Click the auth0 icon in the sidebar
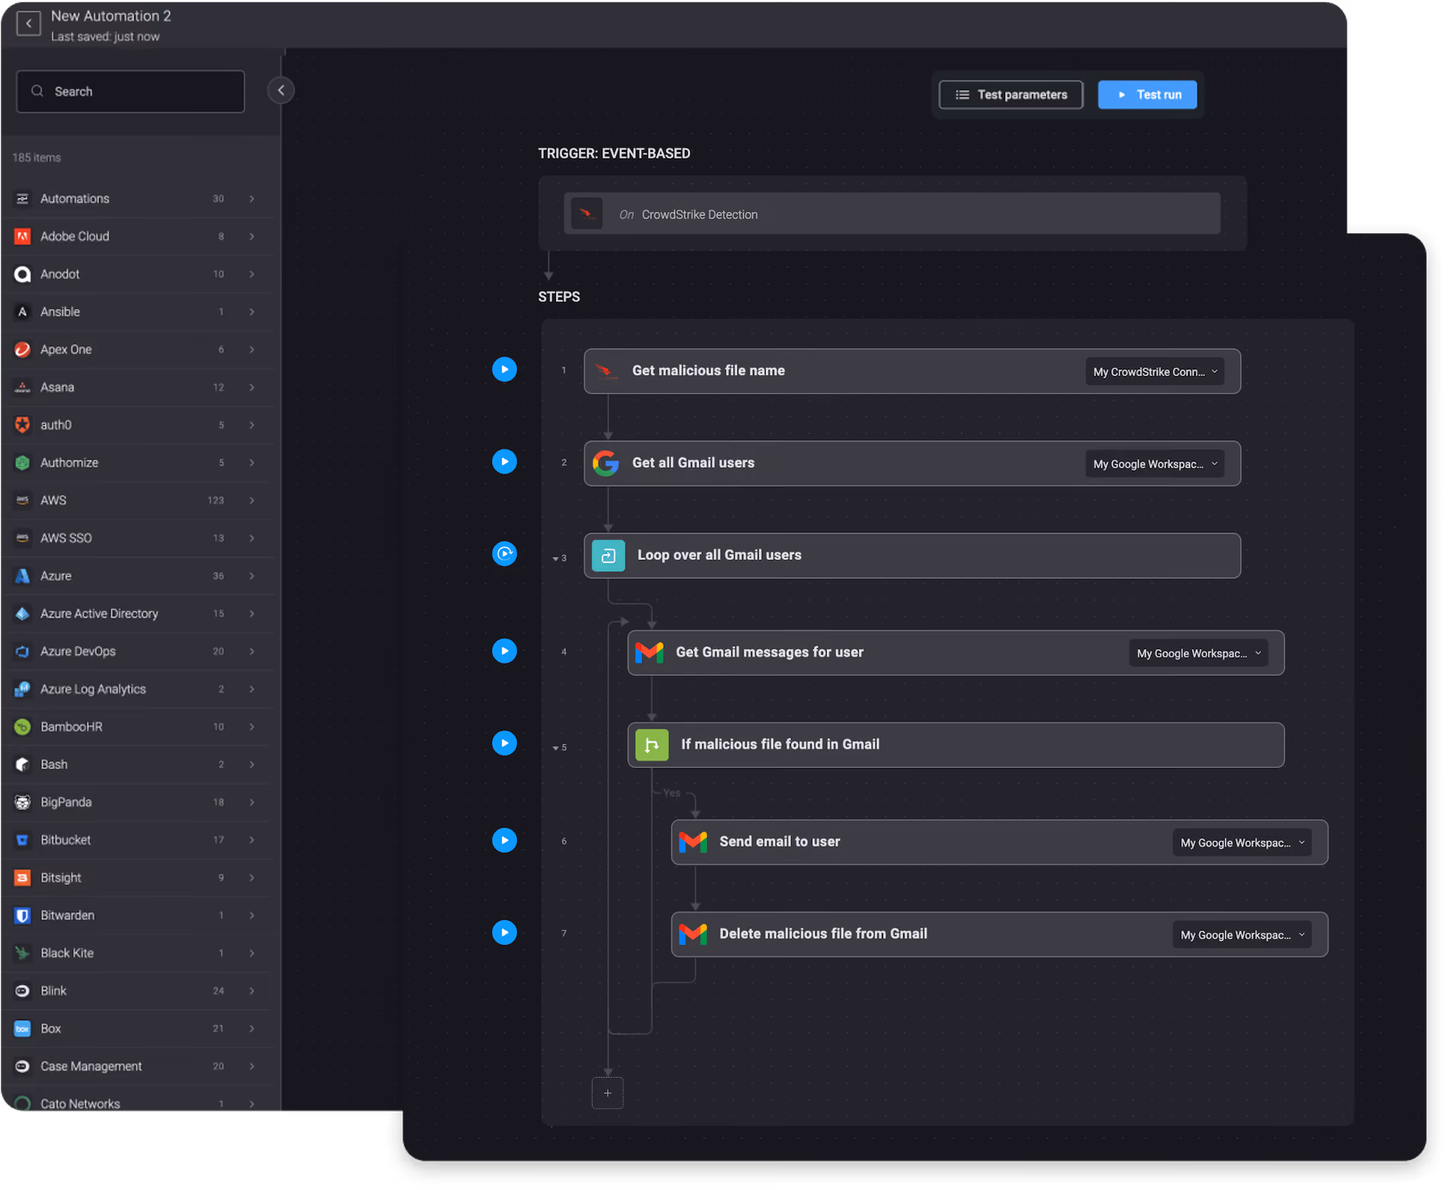 click(23, 426)
